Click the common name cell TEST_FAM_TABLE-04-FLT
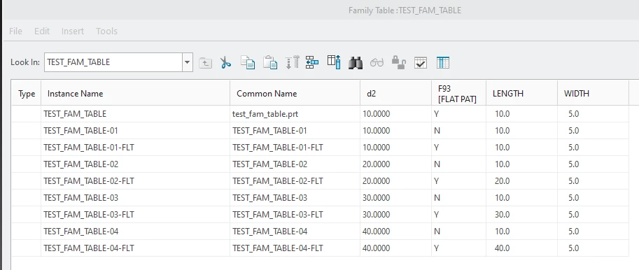Screen dimensions: 639x270 [x=295, y=248]
